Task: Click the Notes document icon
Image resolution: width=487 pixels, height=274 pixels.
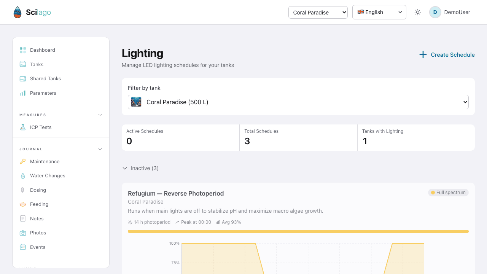Action: click(23, 218)
